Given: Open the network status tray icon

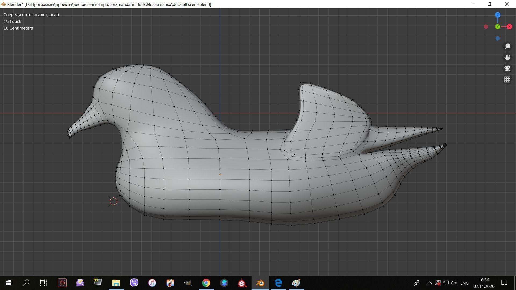Looking at the screenshot, I should pos(446,283).
